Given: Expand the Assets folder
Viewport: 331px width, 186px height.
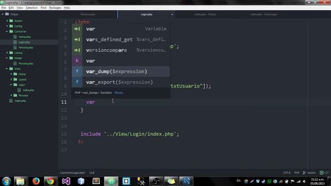Looking at the screenshot, I should coord(7,21).
